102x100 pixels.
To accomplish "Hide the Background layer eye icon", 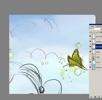I will tap(90, 67).
